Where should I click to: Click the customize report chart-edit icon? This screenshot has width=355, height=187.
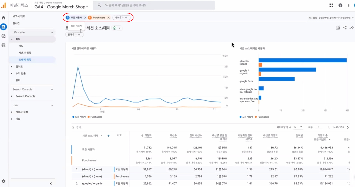tap(338, 28)
